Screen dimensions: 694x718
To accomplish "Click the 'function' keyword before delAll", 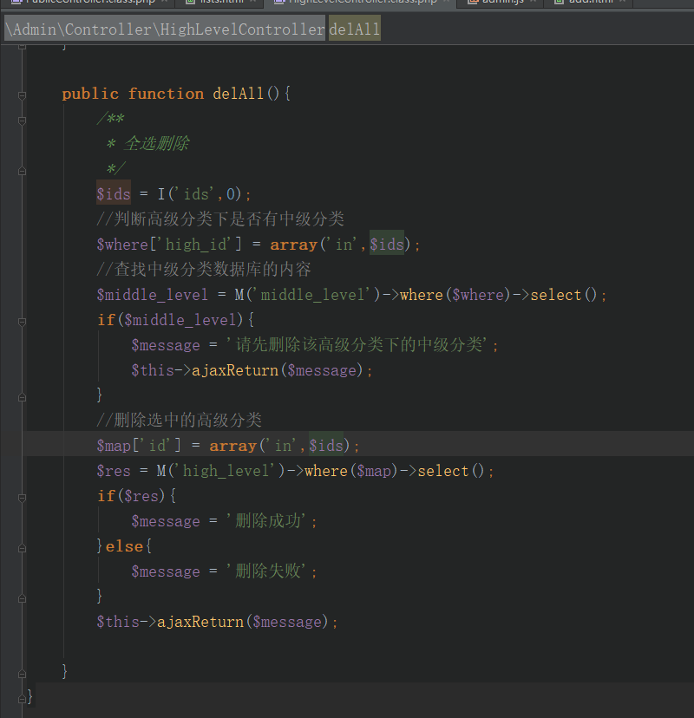I will click(x=166, y=94).
